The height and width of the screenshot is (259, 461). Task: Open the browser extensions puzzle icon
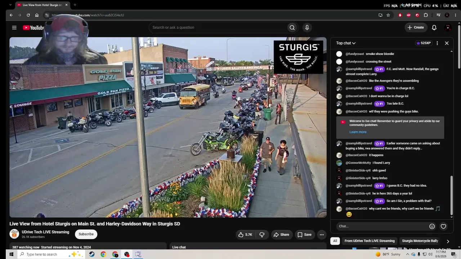pos(426,15)
